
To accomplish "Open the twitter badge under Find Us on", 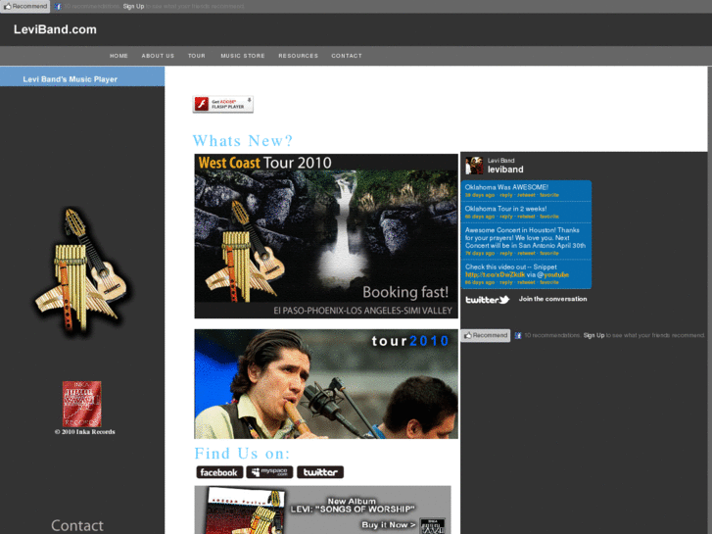I will pyautogui.click(x=320, y=472).
